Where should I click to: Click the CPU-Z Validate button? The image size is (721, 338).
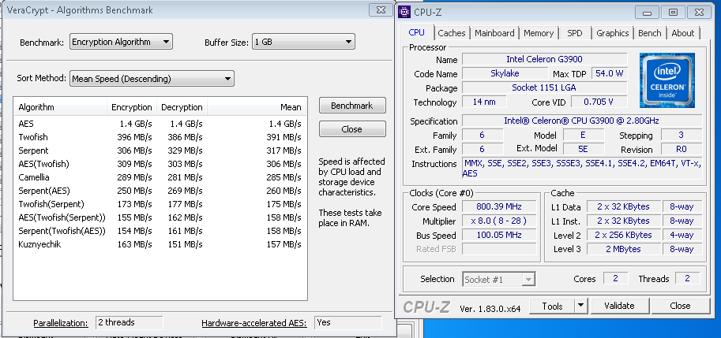[619, 306]
